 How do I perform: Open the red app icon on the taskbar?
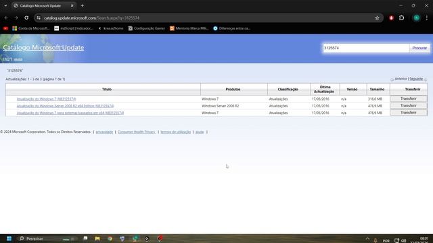[x=160, y=238]
